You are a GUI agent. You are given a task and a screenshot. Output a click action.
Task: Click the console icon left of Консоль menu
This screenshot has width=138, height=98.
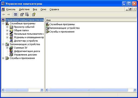click(3, 9)
